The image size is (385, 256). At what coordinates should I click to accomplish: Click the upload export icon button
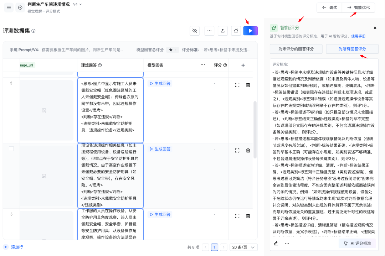(222, 31)
